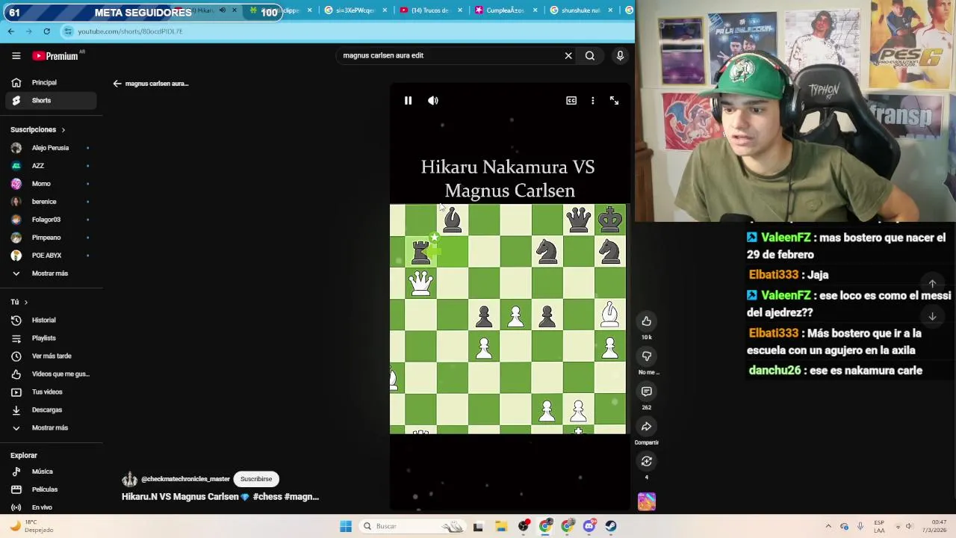Open Discord from taskbar

pyautogui.click(x=589, y=526)
